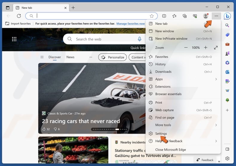Open Downloads from the menu

coord(183,72)
